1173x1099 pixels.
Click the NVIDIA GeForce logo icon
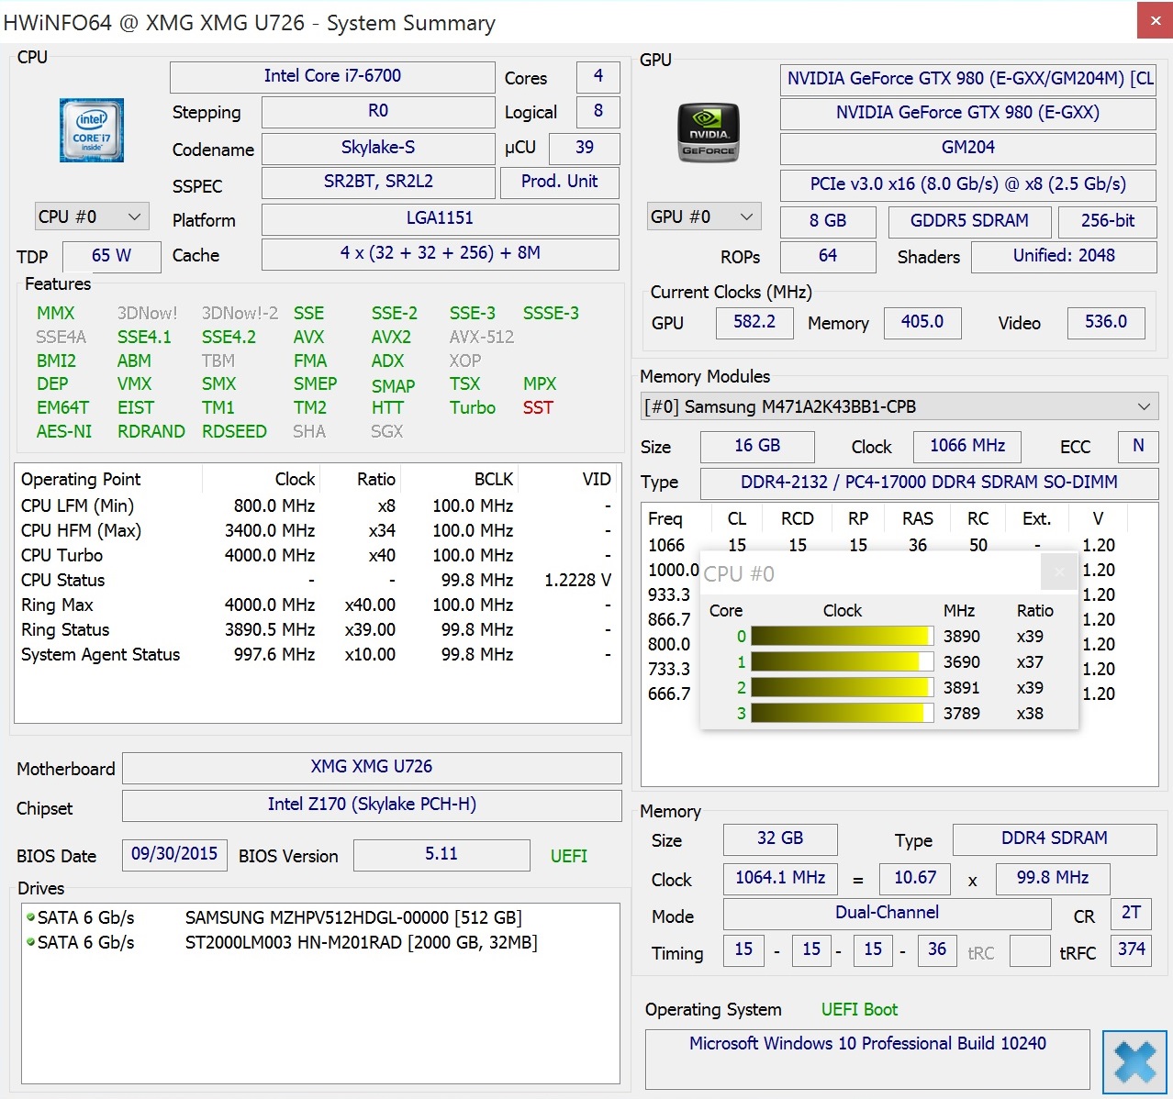[708, 132]
